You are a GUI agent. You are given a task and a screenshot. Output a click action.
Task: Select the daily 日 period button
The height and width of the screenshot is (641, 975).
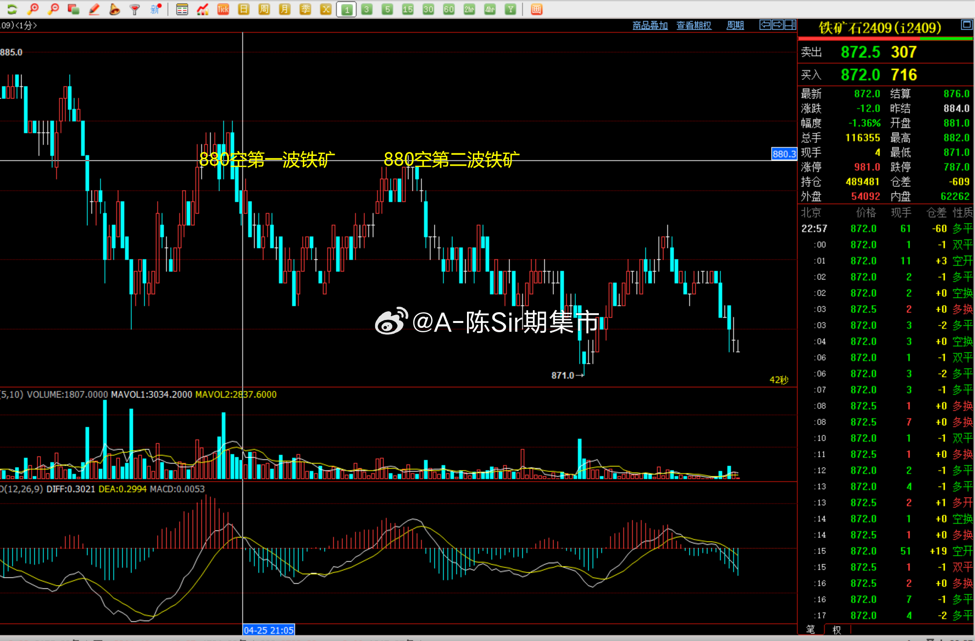[244, 9]
